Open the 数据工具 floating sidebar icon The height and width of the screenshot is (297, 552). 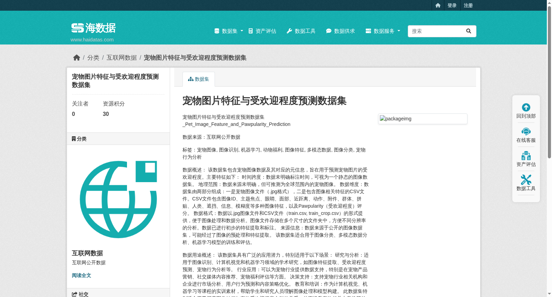coord(526,180)
